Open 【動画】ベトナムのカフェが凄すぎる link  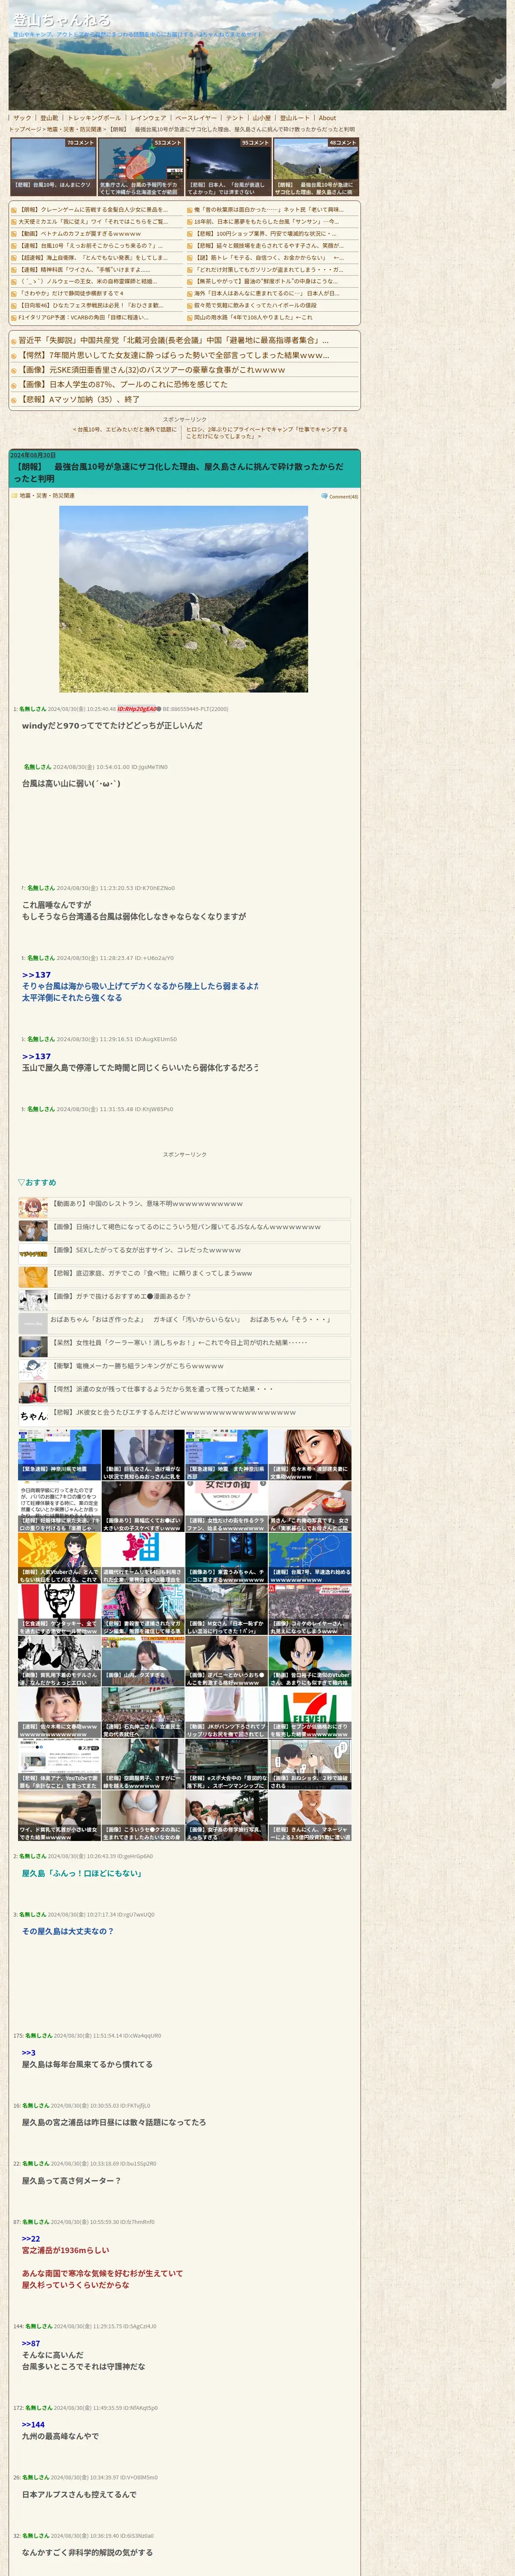(80, 234)
